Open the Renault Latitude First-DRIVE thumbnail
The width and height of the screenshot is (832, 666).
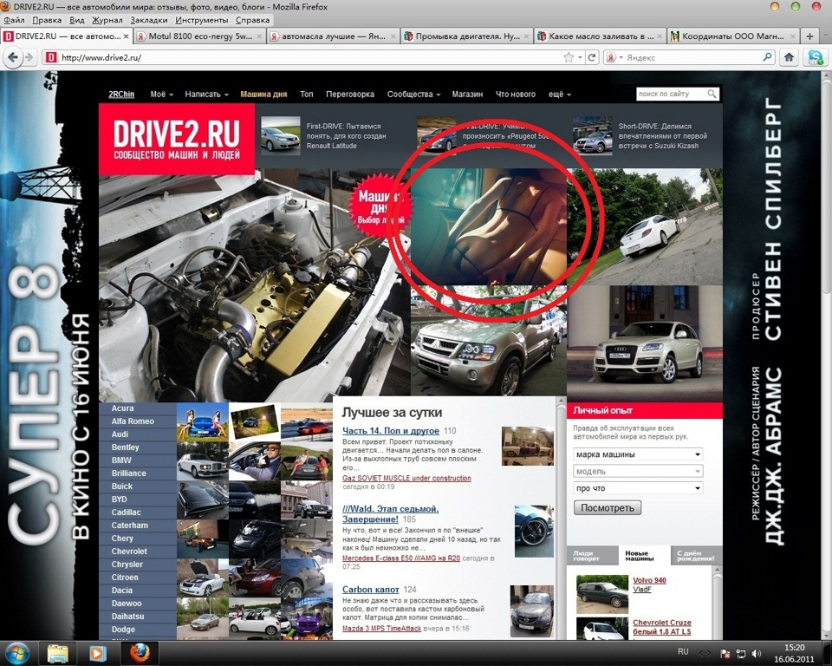280,136
